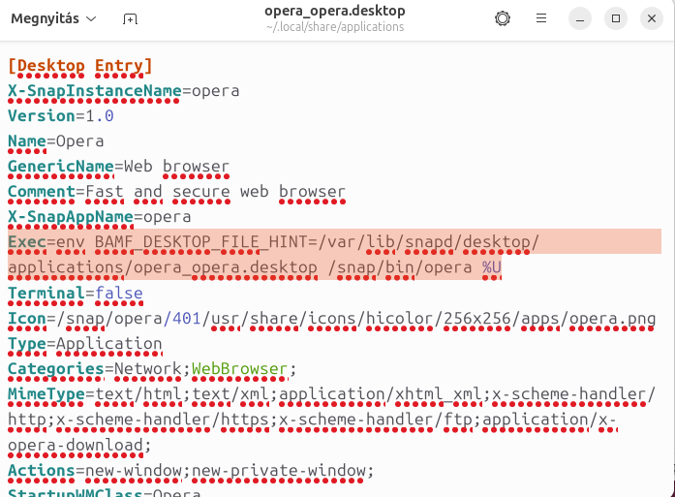Click the Name=Opera line
675x497 pixels.
pos(56,141)
